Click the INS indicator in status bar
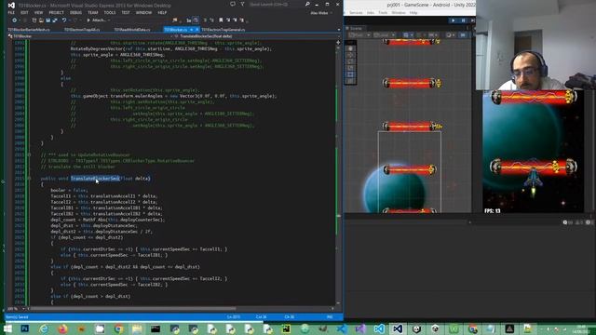The image size is (596, 335). [330, 316]
